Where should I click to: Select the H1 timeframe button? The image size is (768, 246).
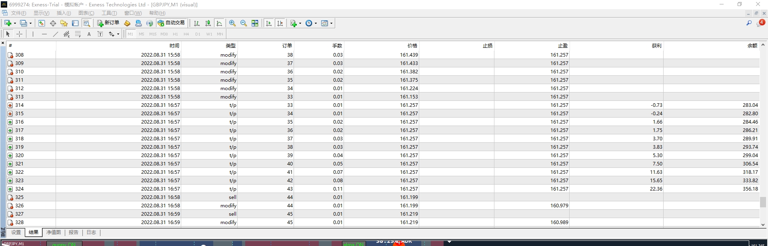click(175, 34)
